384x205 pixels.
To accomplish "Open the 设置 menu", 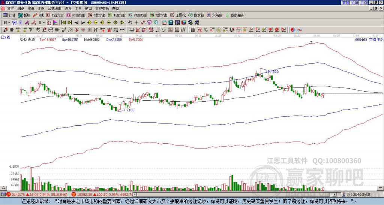I will [68, 9].
